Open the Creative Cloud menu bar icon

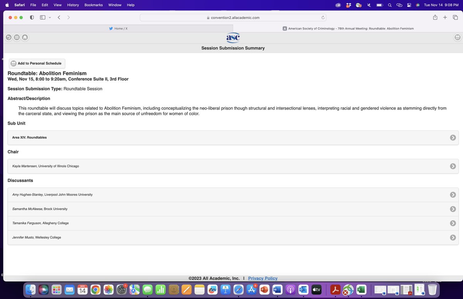point(338,5)
